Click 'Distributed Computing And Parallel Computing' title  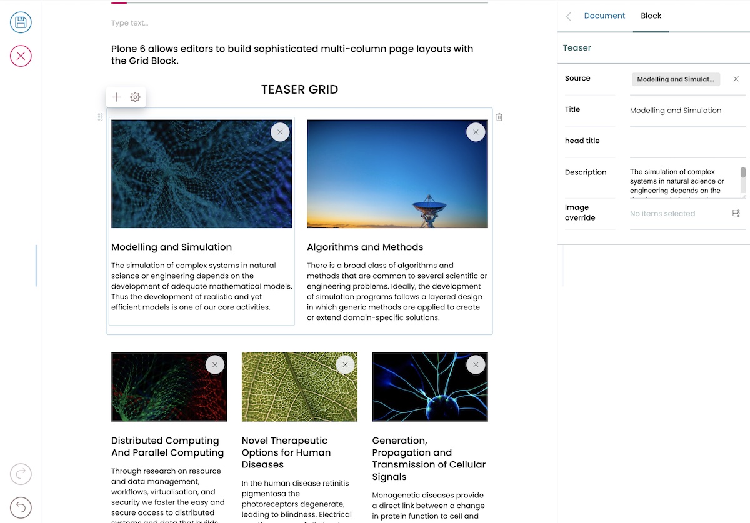167,447
